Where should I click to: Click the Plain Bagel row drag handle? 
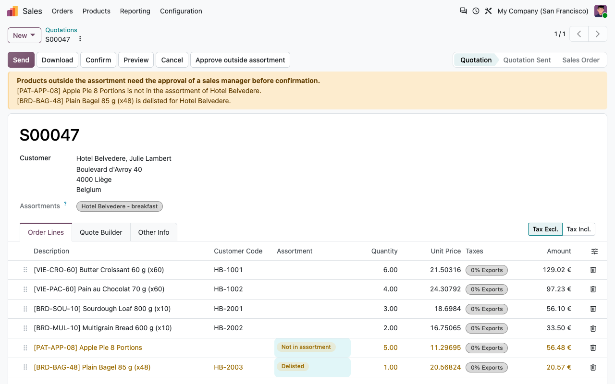[25, 368]
